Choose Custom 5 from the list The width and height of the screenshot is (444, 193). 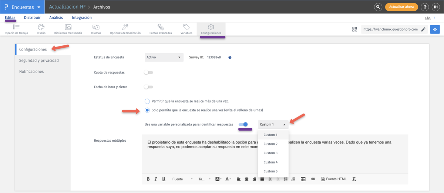tap(273, 171)
